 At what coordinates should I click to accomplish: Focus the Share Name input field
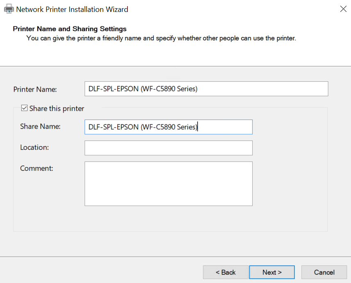168,127
